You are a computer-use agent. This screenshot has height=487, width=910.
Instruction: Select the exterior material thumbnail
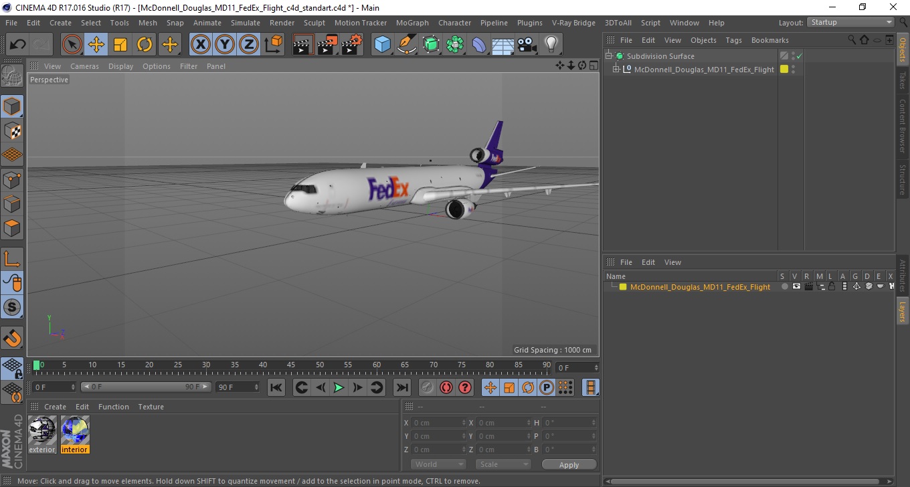[42, 433]
